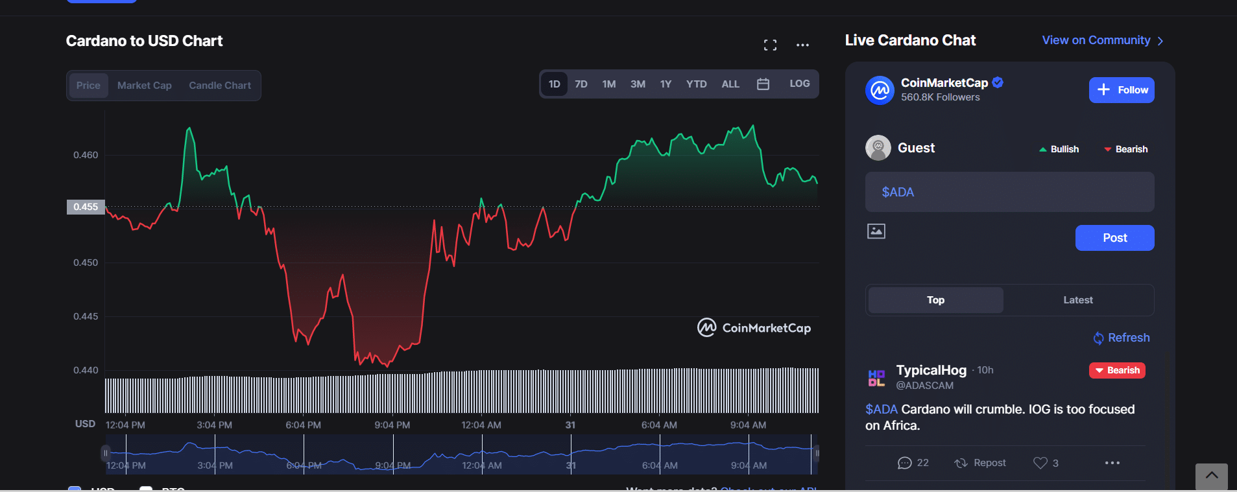Screen dimensions: 1237x492
Task: Switch the chart to Market Cap
Action: click(x=145, y=86)
